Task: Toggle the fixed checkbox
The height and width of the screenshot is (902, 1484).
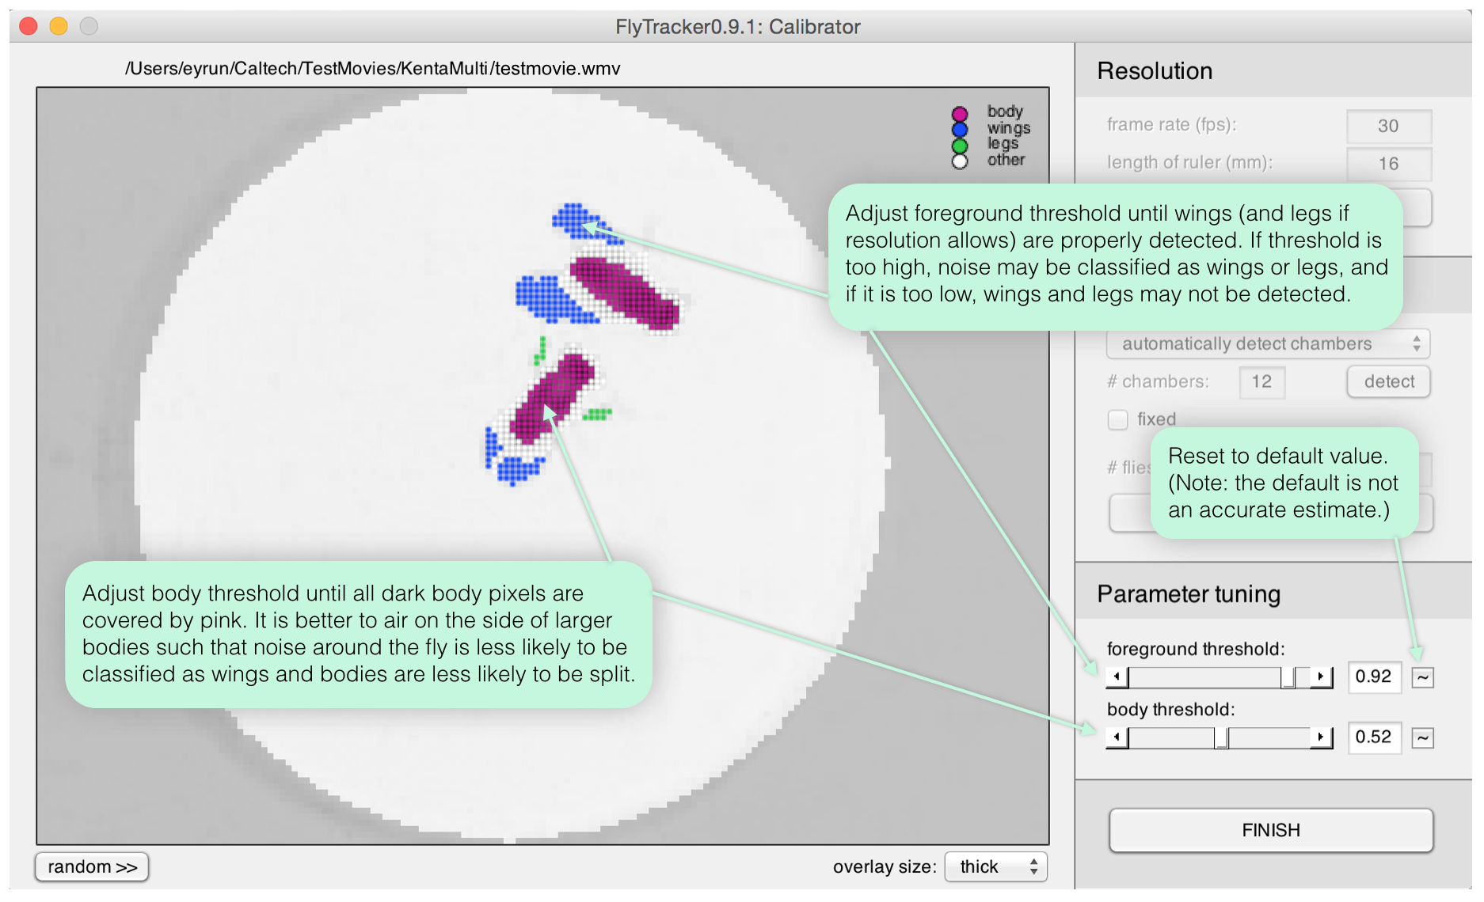Action: pyautogui.click(x=1117, y=419)
